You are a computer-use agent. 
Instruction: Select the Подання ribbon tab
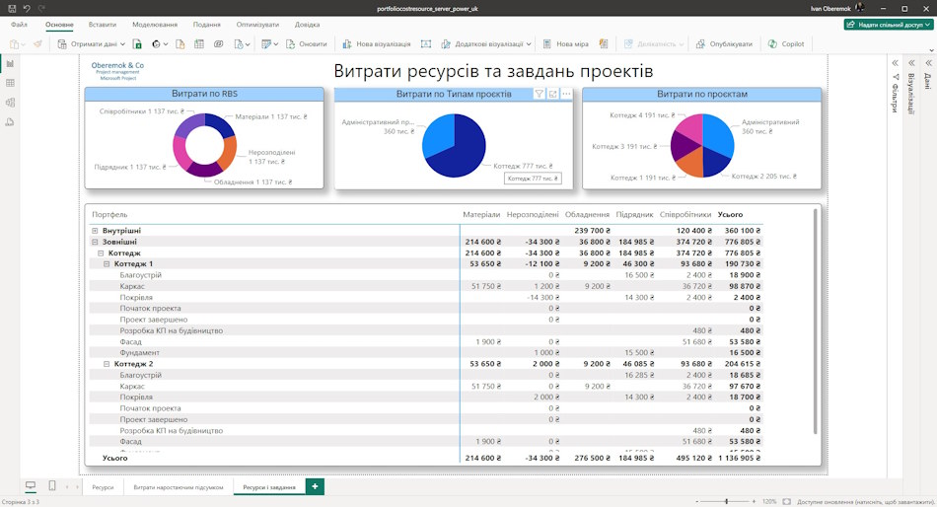[207, 25]
